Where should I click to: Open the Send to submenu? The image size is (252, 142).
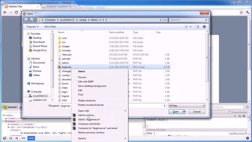click(100, 138)
